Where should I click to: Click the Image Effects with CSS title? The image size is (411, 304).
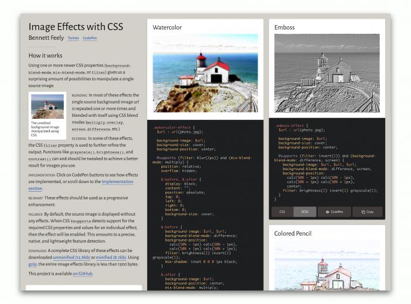76,26
